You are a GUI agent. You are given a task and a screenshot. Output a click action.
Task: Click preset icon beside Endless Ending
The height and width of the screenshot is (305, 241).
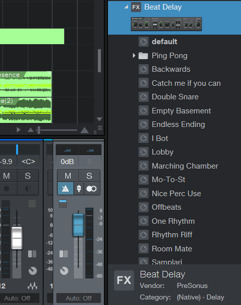pyautogui.click(x=144, y=124)
